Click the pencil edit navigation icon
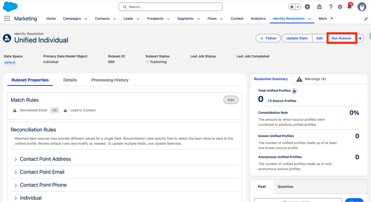Image resolution: width=371 pixels, height=202 pixels. point(366,19)
